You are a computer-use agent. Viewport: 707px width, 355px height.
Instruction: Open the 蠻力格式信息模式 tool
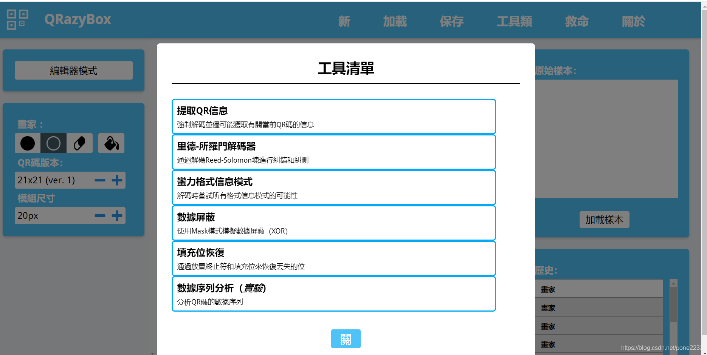[x=333, y=187]
